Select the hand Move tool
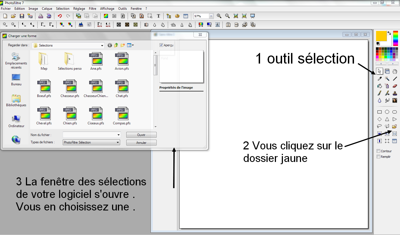This screenshot has width=400, height=235. tap(395, 71)
